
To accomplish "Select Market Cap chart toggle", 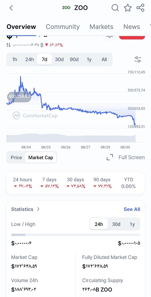I will click(x=40, y=157).
